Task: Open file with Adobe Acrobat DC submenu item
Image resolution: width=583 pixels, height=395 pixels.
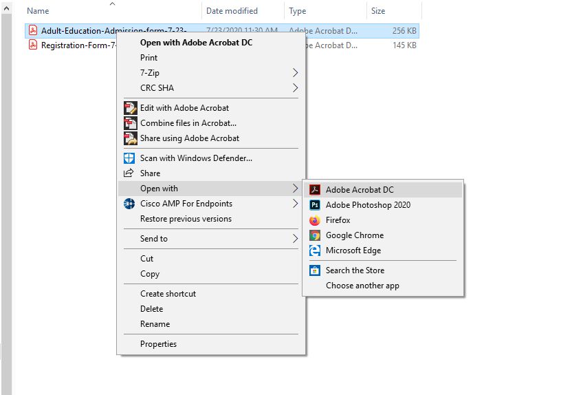Action: [383, 190]
